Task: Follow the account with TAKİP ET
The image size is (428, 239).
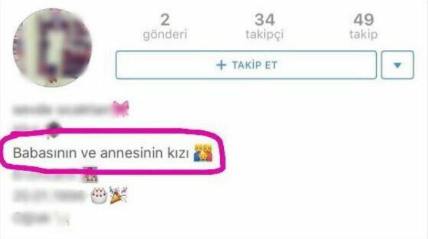Action: [x=246, y=65]
